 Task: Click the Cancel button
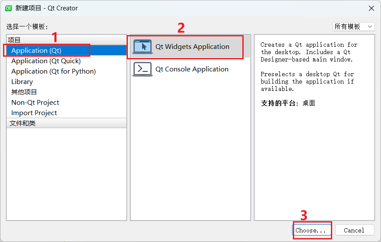[355, 230]
